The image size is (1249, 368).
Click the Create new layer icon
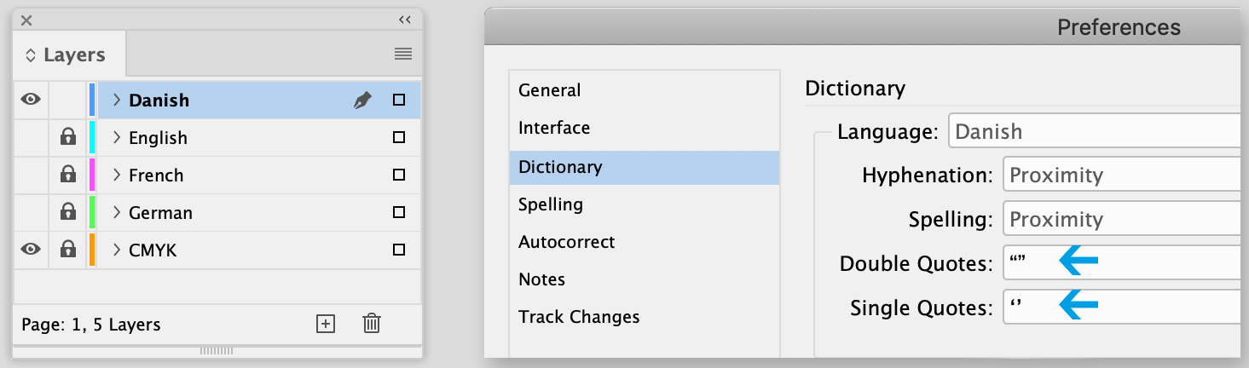coord(325,324)
